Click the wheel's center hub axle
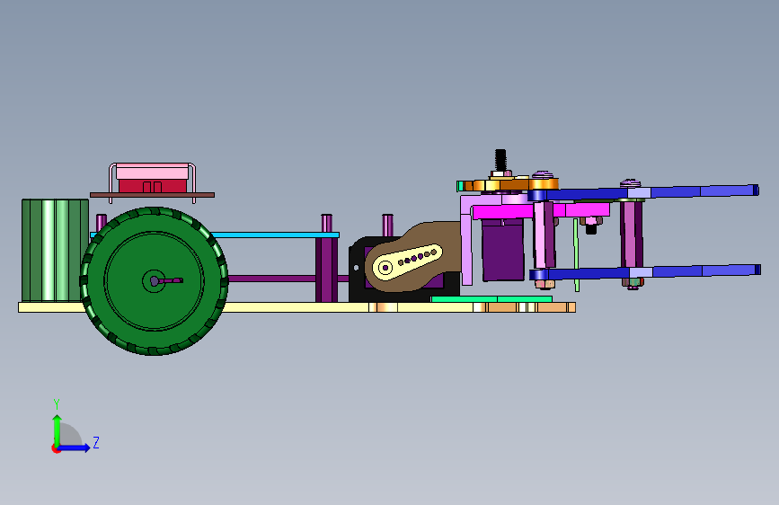Viewport: 779px width, 505px height. (x=154, y=281)
